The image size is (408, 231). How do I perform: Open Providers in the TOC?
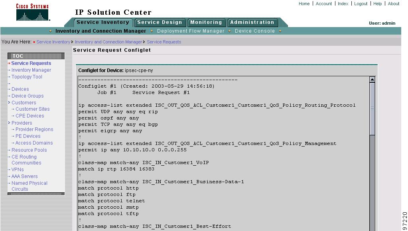click(x=22, y=123)
